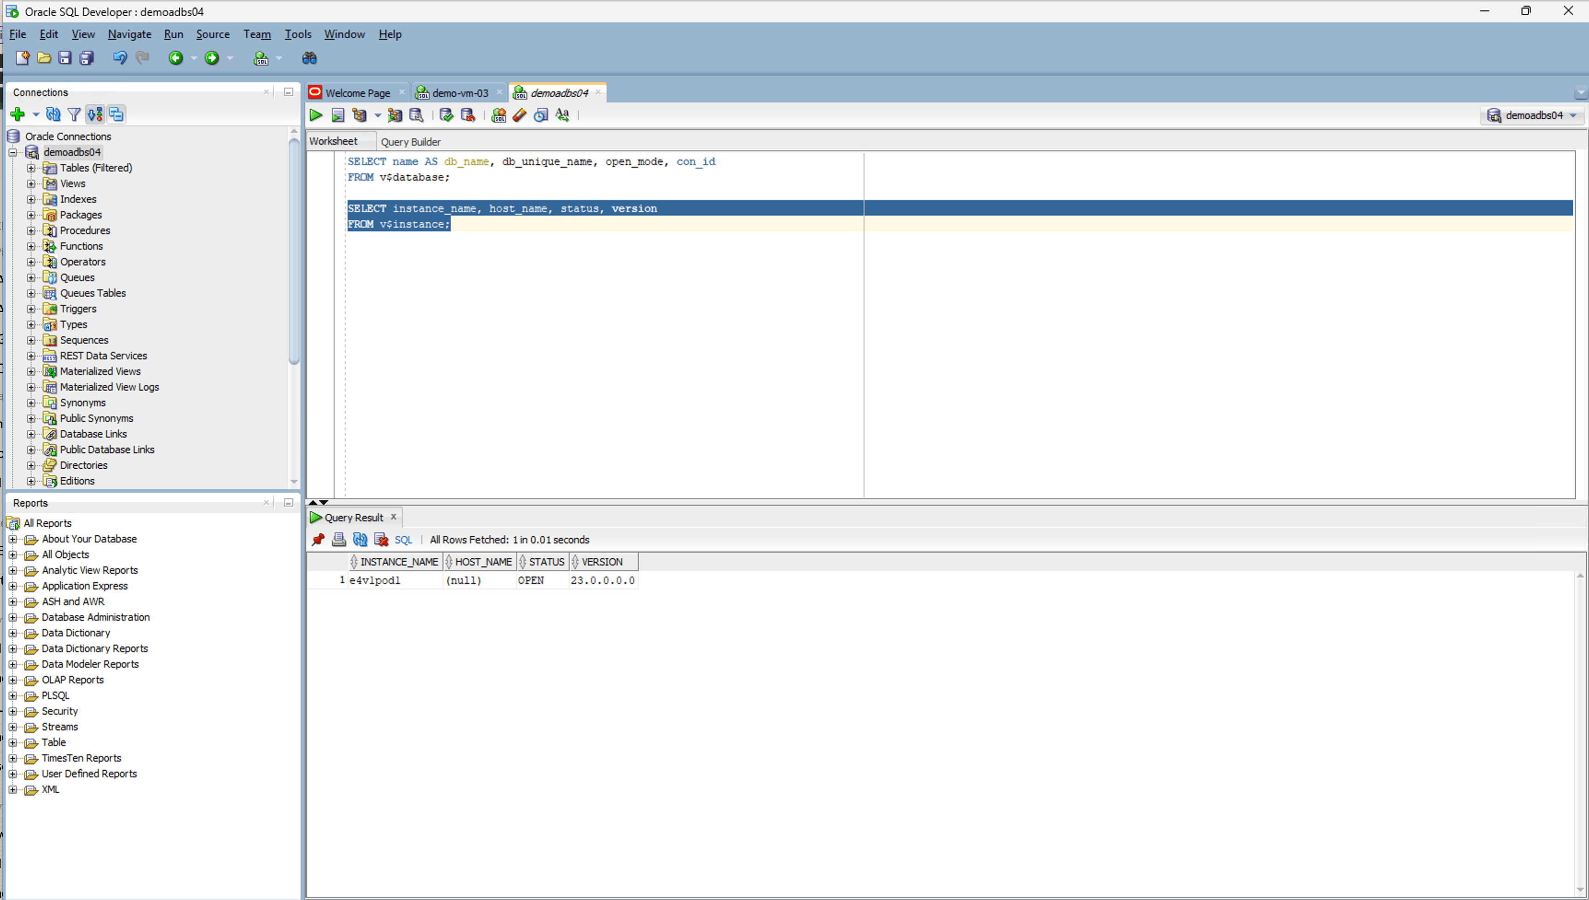1589x900 pixels.
Task: Expand the Materialized Views node
Action: 32,371
